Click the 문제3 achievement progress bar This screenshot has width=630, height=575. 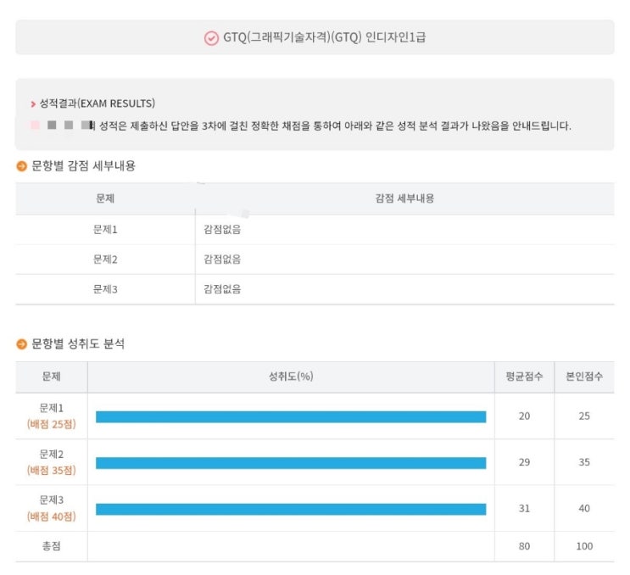point(291,509)
